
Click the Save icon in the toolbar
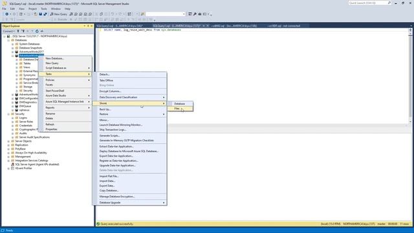tap(40, 14)
